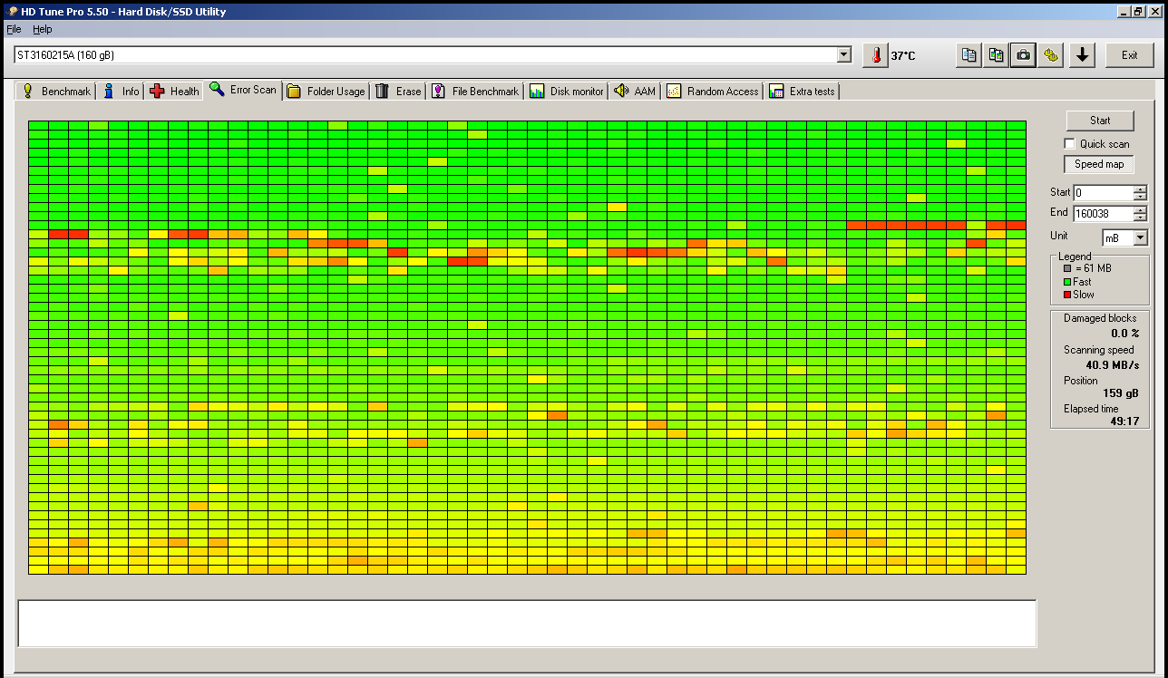
Task: Click the Exit button
Action: pos(1129,55)
